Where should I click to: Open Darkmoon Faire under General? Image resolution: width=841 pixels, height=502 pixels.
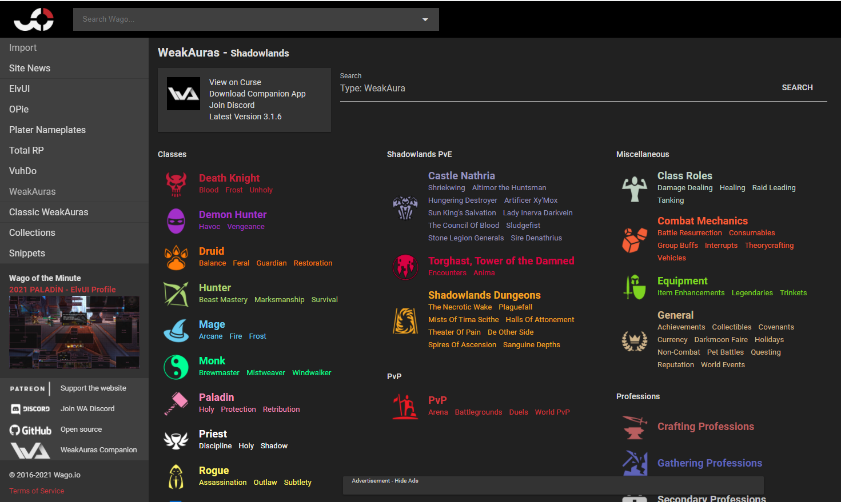pyautogui.click(x=721, y=340)
